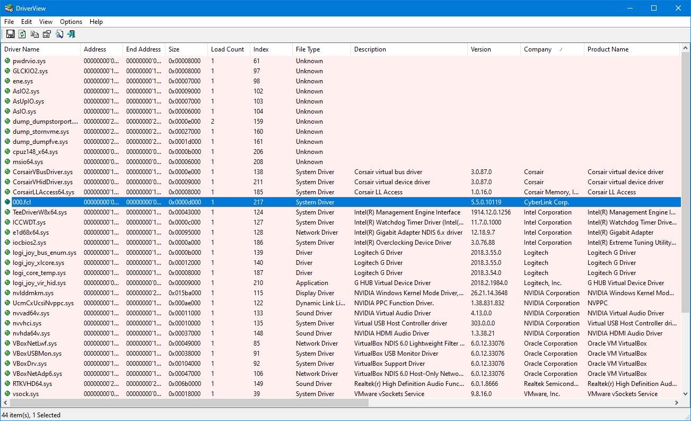Click the Copy Selected Items icon
The height and width of the screenshot is (421, 691).
pos(34,35)
